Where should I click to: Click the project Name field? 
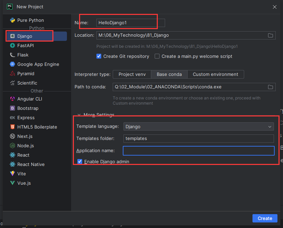click(130, 23)
